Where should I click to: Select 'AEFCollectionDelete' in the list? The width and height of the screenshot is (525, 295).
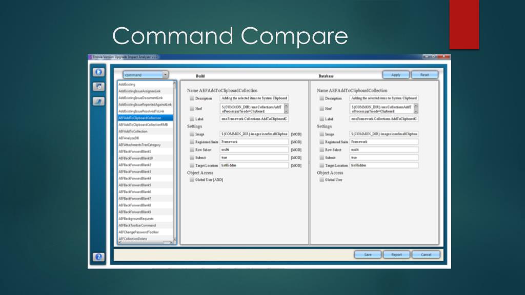[x=145, y=239]
